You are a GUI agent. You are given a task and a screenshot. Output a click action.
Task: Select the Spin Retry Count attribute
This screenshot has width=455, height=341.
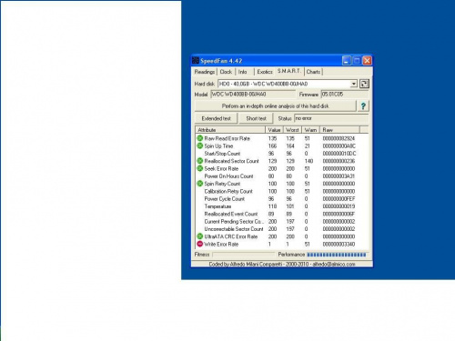(x=222, y=184)
